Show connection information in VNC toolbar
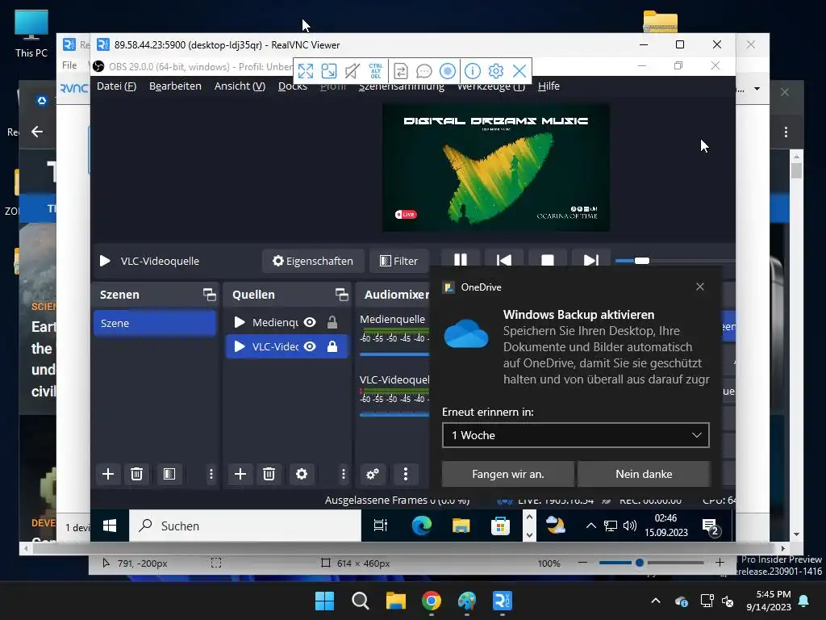 pyautogui.click(x=473, y=71)
